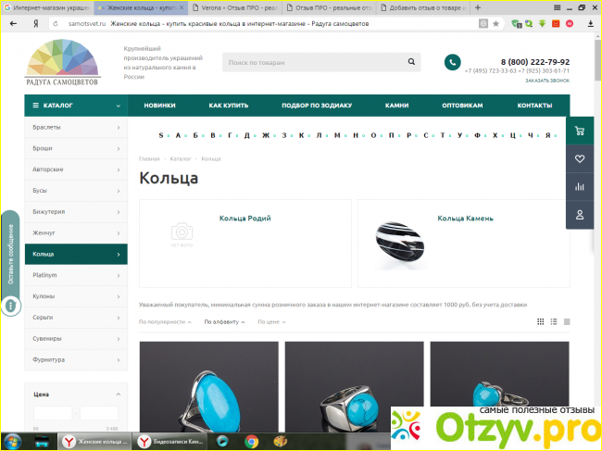
Task: Click the 'Заказать звонок' link
Action: pyautogui.click(x=546, y=81)
